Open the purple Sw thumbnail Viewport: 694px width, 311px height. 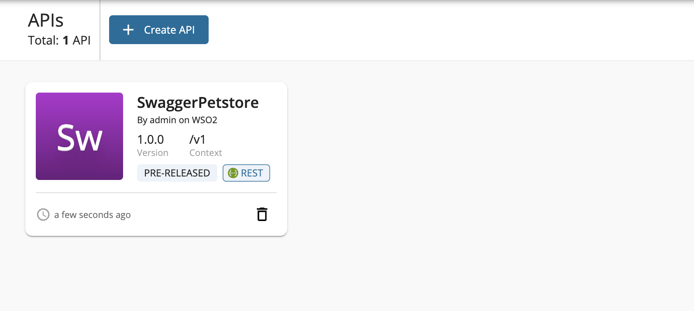pos(79,136)
